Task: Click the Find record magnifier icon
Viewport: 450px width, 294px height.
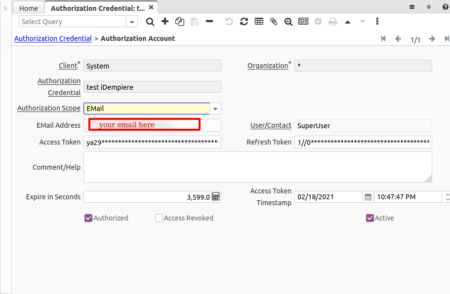Action: [150, 22]
